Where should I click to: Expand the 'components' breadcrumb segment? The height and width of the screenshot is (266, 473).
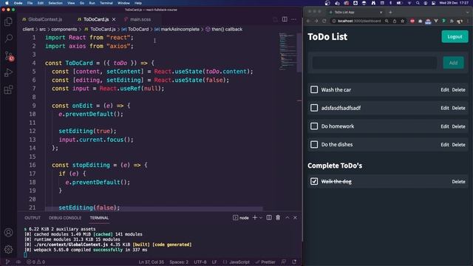64,30
